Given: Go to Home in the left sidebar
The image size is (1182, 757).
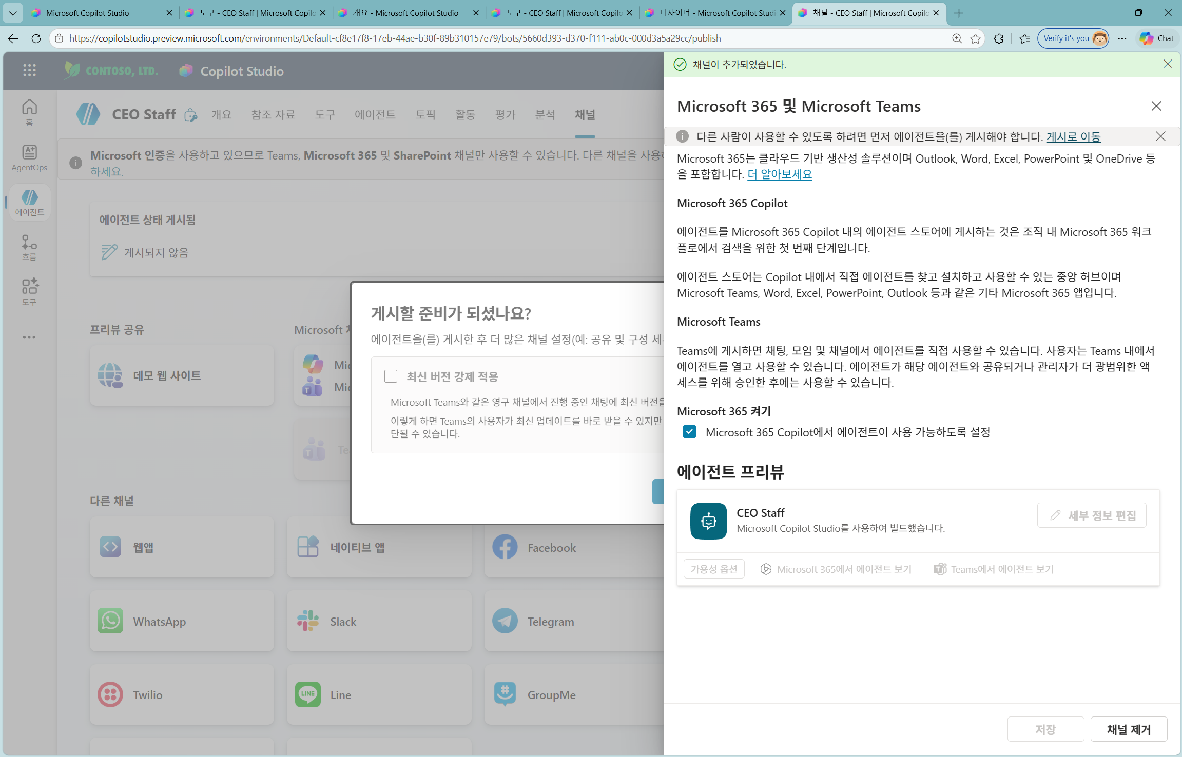Looking at the screenshot, I should point(29,112).
